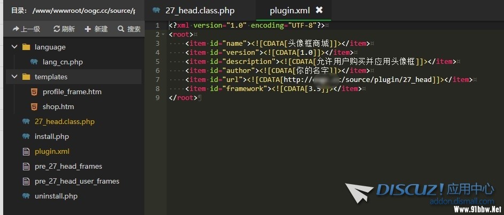The width and height of the screenshot is (504, 215).
Task: Click the search magnifier icon
Action: [121, 29]
